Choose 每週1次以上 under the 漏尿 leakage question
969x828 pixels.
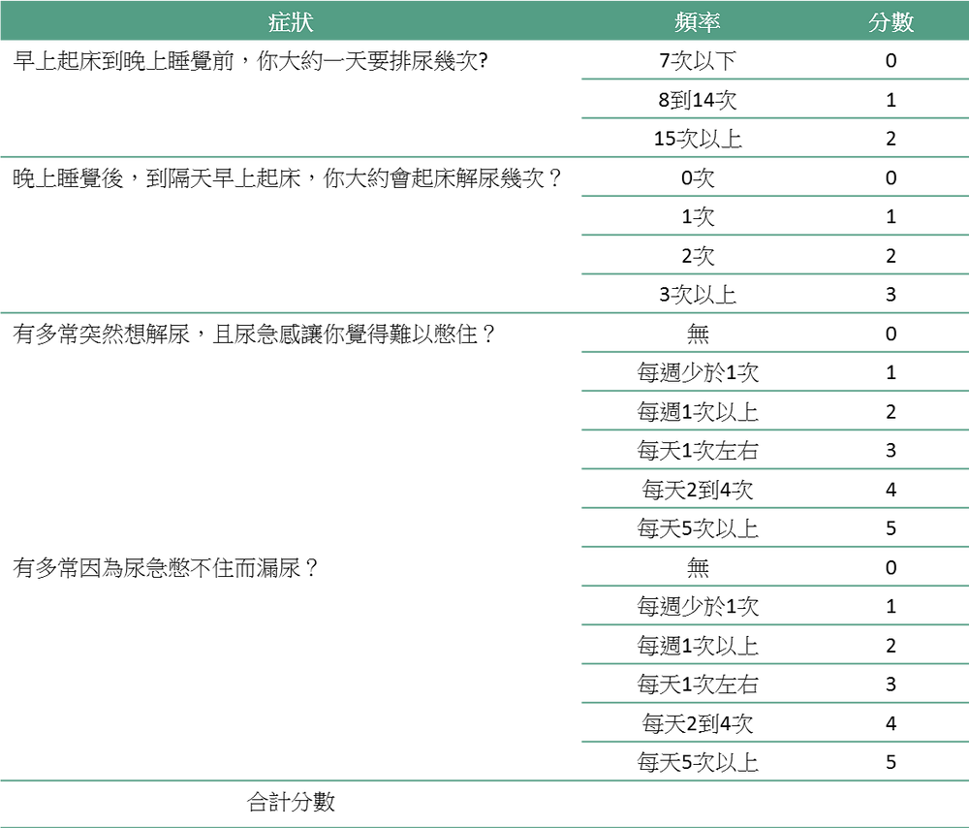pyautogui.click(x=697, y=646)
